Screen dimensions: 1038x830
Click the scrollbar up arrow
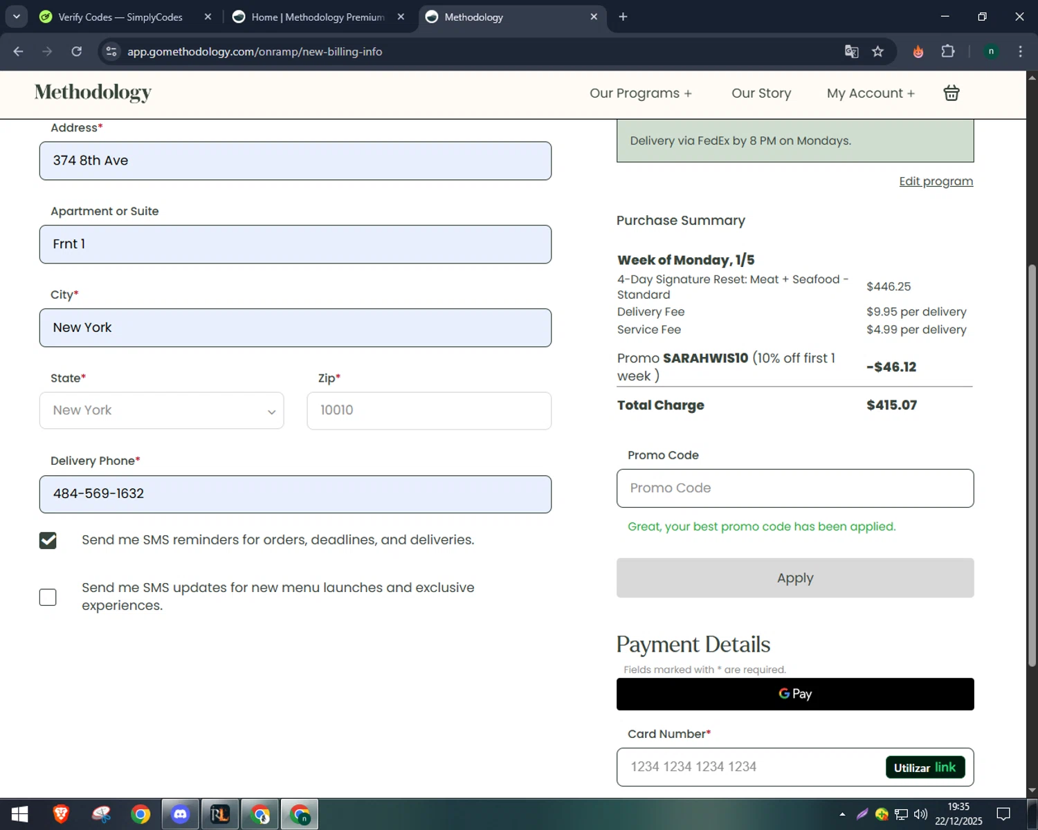pyautogui.click(x=1032, y=77)
